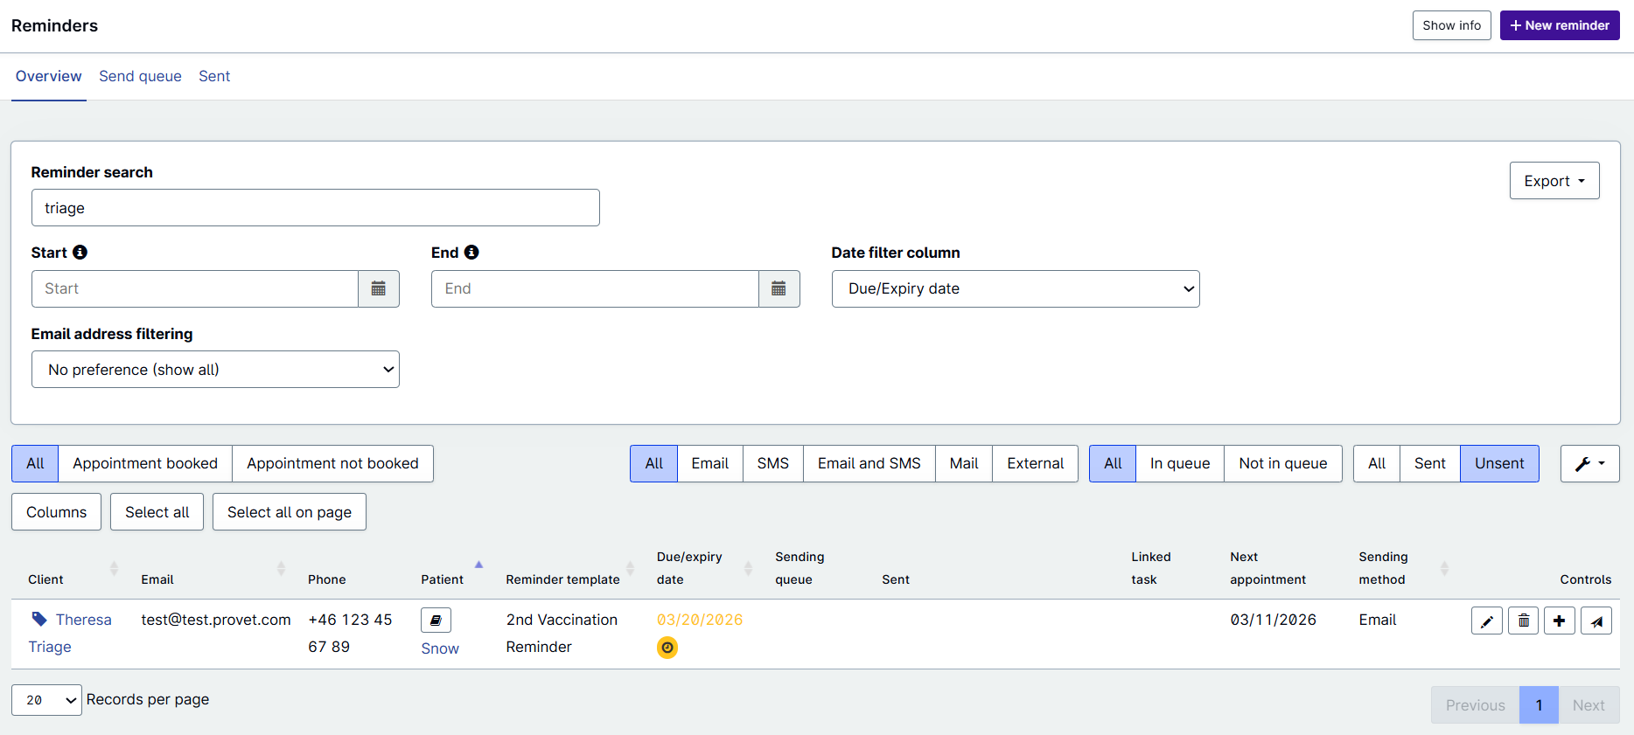Filter to Not in queue reminders

pos(1283,463)
